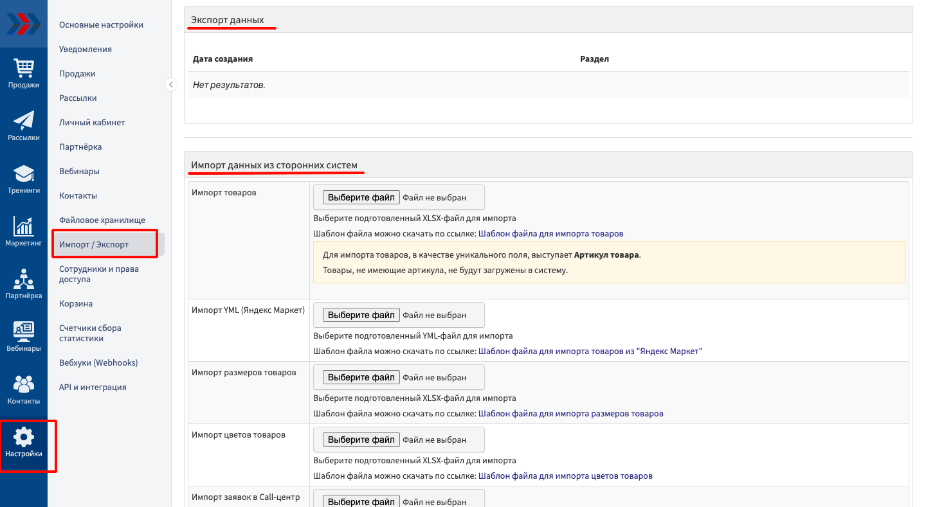Image resolution: width=926 pixels, height=507 pixels.
Task: Click the Импорт YML (Яндекс Маркет) label
Action: pos(248,310)
